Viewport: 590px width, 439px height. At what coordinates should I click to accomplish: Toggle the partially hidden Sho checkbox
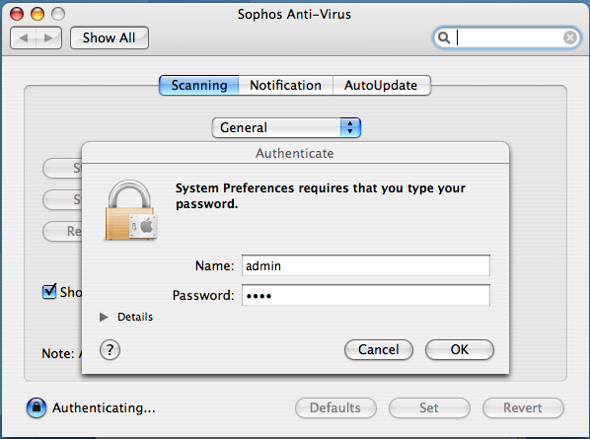point(49,292)
